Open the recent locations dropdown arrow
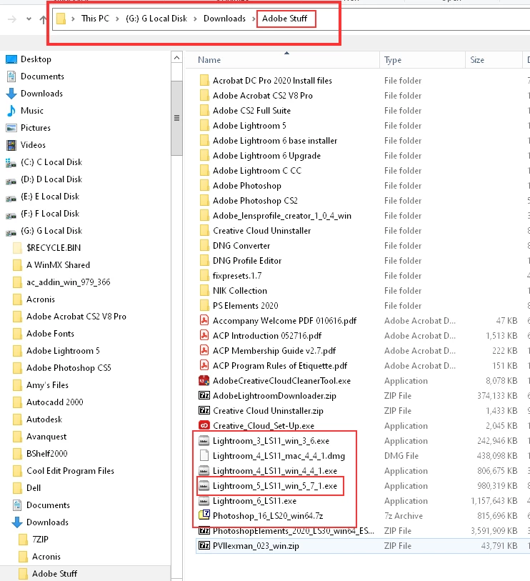The width and height of the screenshot is (530, 581). (29, 19)
